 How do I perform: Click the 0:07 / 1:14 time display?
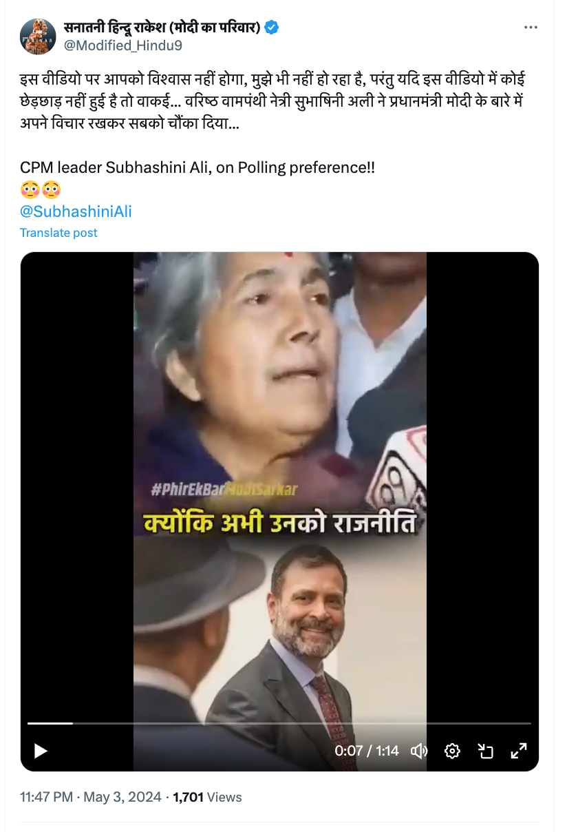pyautogui.click(x=367, y=751)
